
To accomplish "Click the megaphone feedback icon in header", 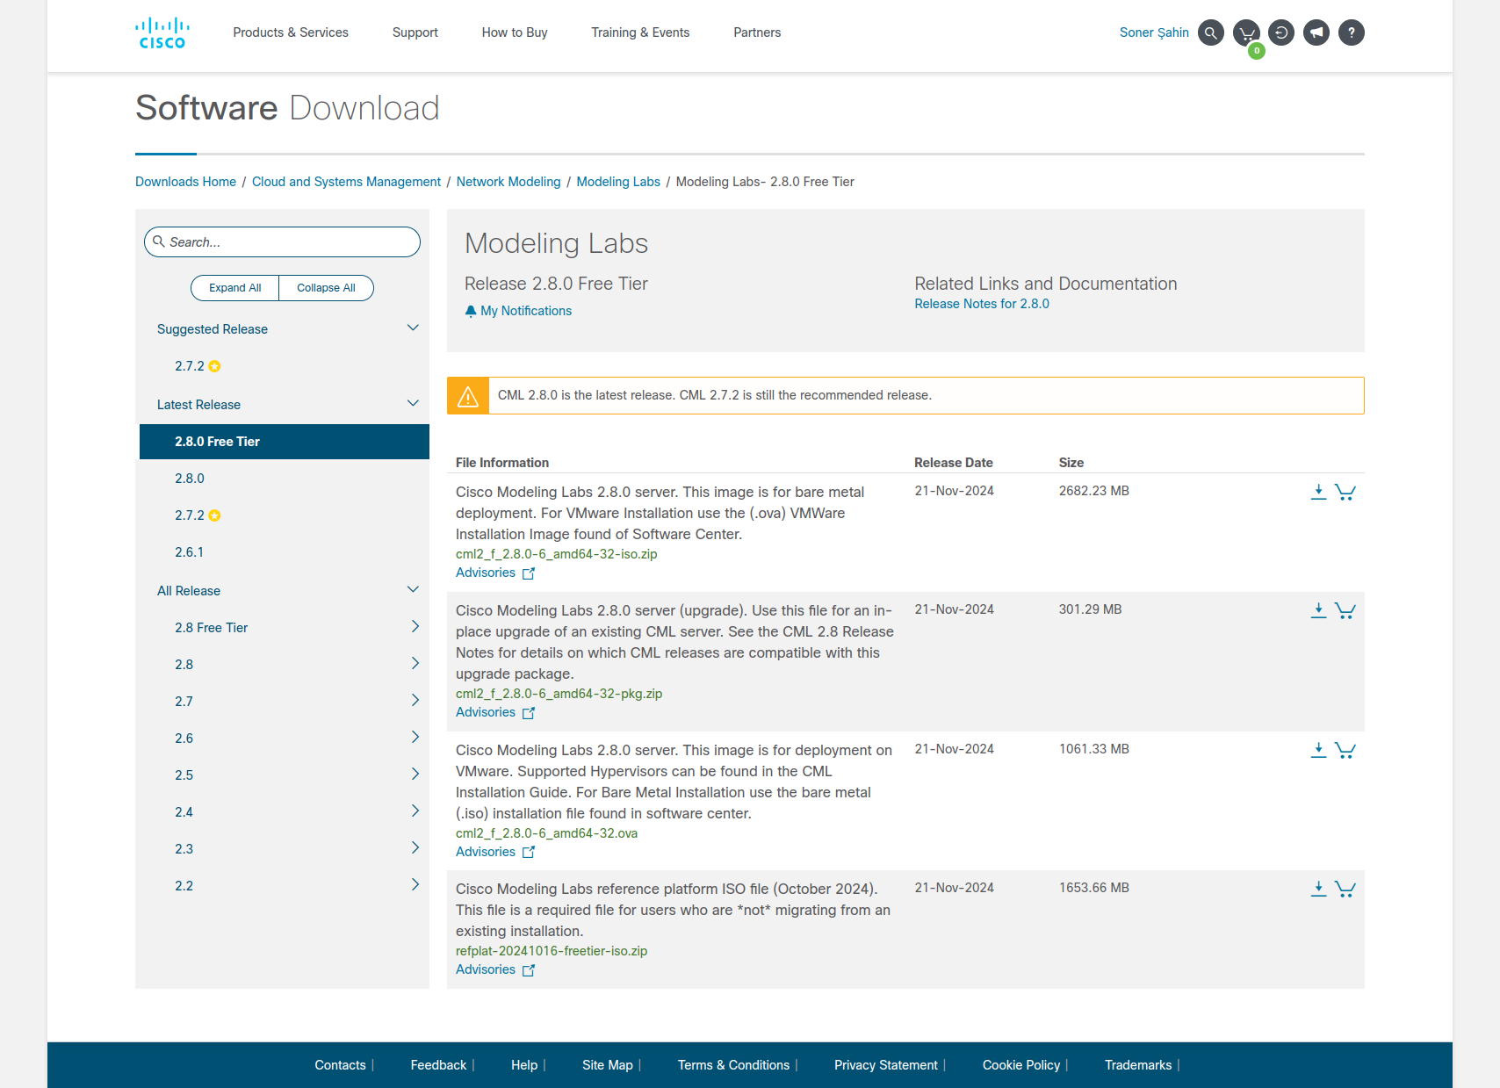I will pos(1316,33).
